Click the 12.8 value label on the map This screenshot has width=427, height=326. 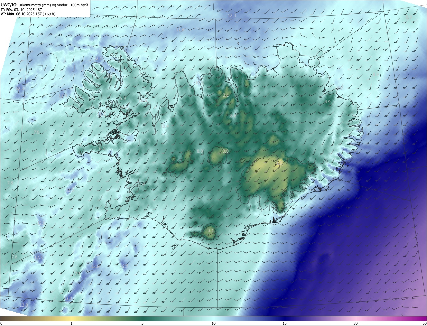click(95, 267)
